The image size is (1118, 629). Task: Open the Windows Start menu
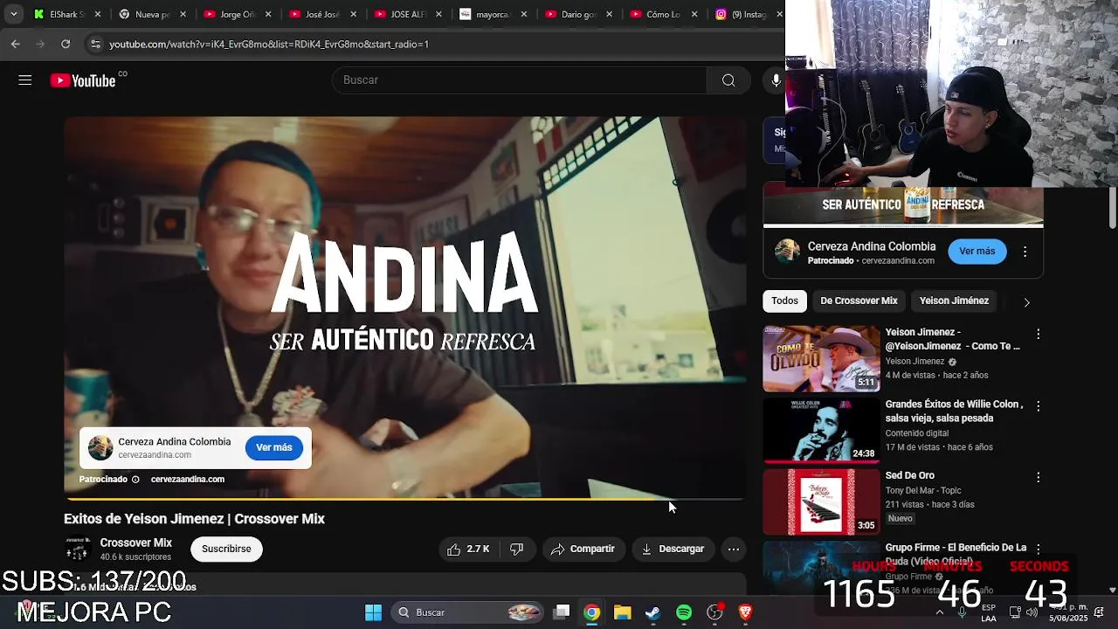point(373,612)
